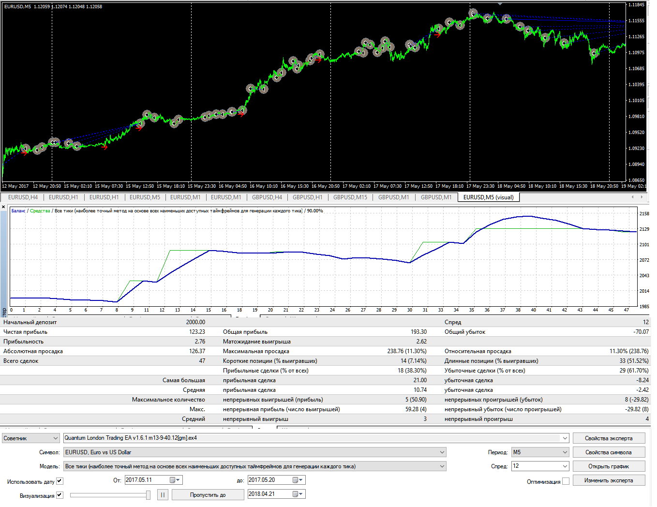Enable the Оптимизация checkbox
The width and height of the screenshot is (657, 507).
566,481
